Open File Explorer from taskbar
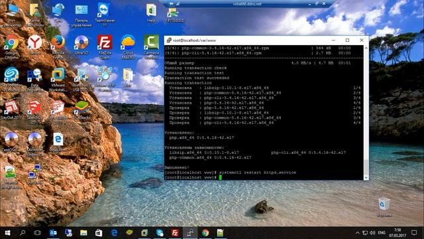This screenshot has width=424, height=239. click(83, 233)
